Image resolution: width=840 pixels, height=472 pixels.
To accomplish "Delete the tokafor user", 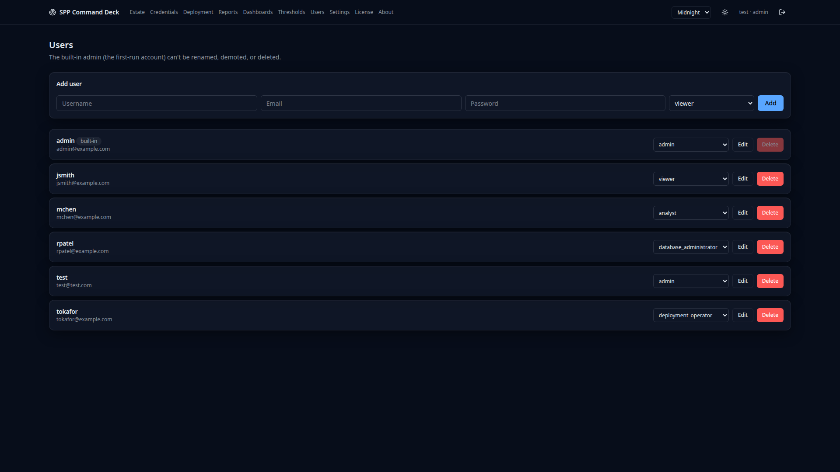I will click(x=770, y=315).
